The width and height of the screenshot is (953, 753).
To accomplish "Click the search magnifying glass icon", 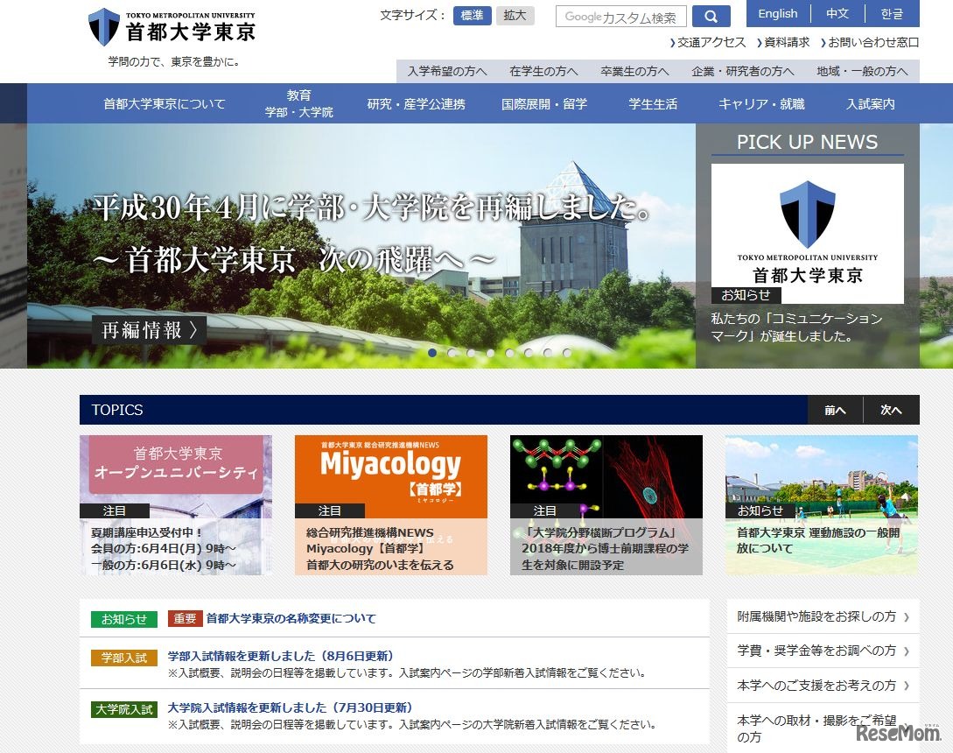I will click(711, 16).
